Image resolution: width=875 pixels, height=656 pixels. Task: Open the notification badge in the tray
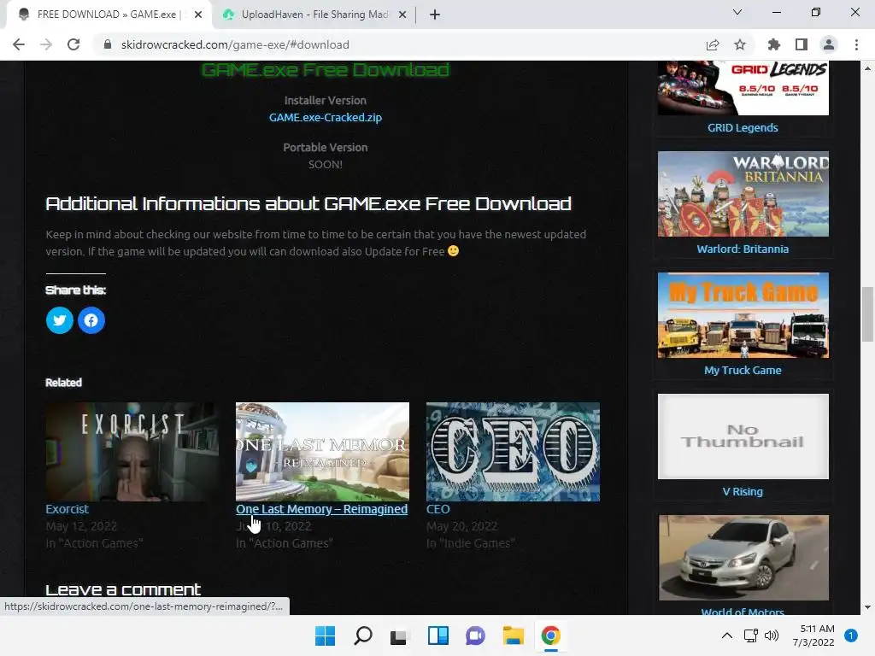pos(851,635)
